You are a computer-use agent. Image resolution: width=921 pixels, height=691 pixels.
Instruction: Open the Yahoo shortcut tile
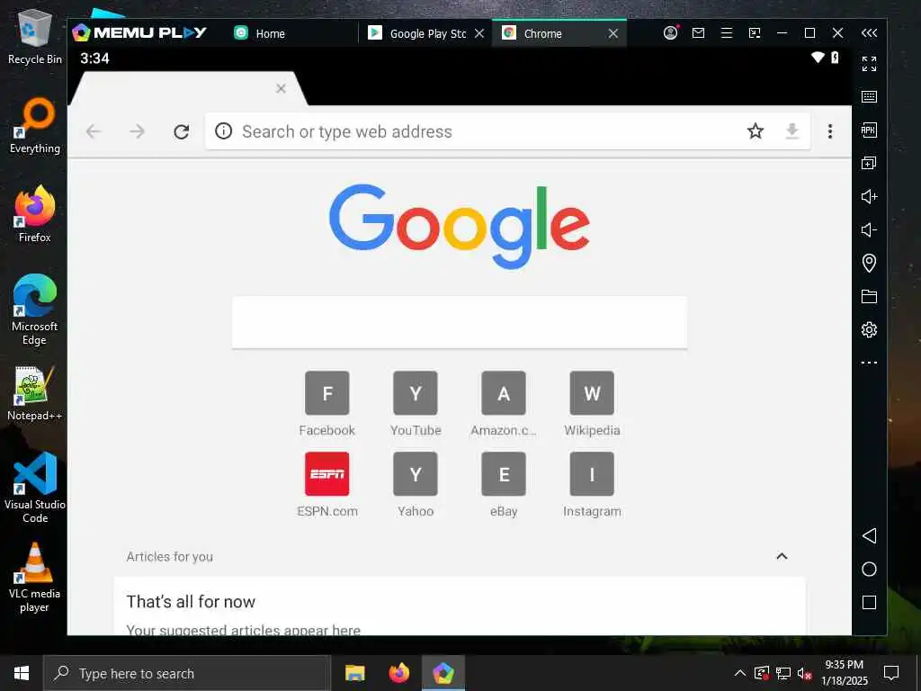(416, 485)
